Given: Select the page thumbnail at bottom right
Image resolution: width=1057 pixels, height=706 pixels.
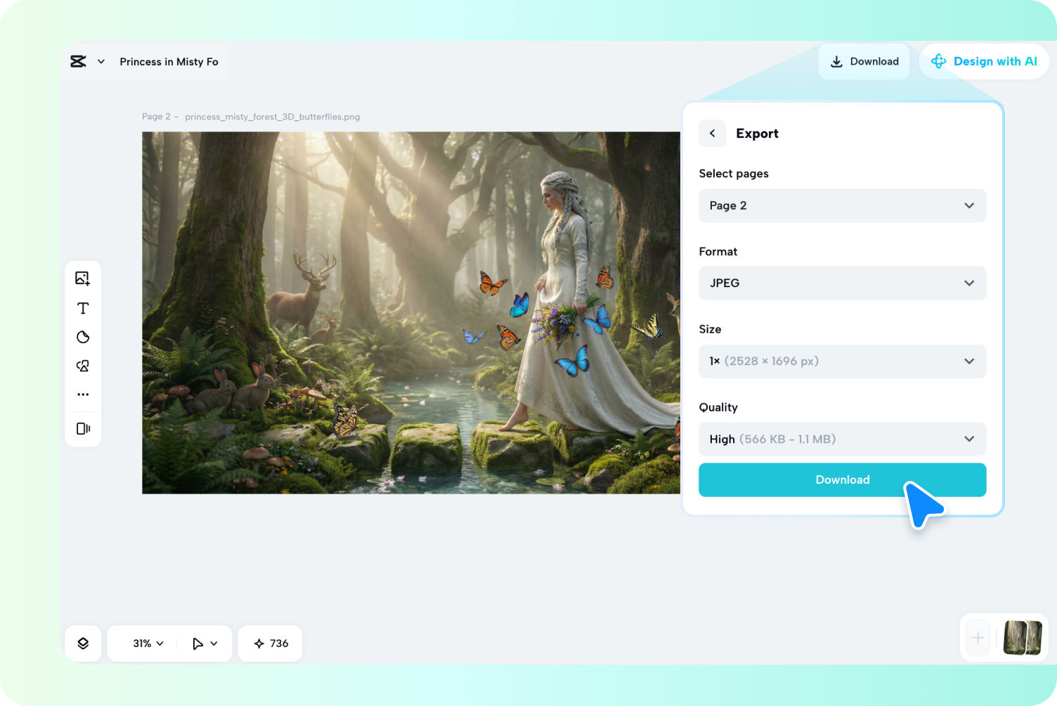Looking at the screenshot, I should (x=1023, y=638).
